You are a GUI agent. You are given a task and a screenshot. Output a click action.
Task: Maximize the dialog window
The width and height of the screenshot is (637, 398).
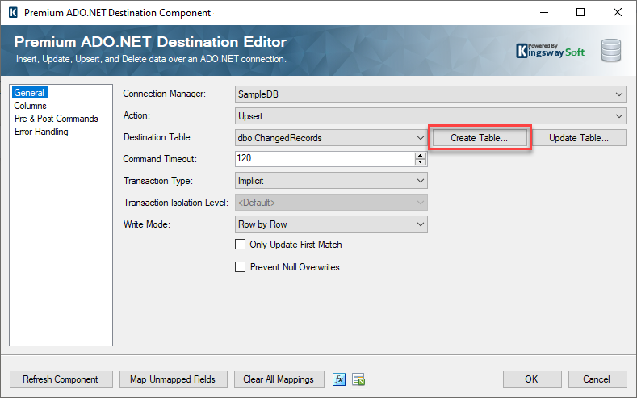pos(580,12)
